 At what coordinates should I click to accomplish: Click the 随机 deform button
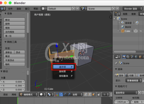(x=14, y=64)
